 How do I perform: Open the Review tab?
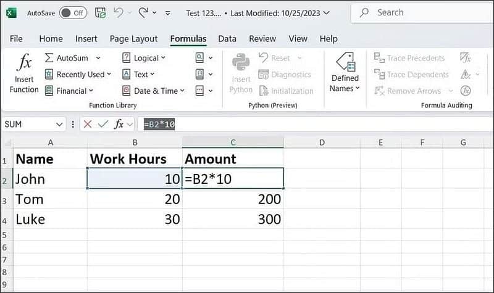pyautogui.click(x=262, y=39)
